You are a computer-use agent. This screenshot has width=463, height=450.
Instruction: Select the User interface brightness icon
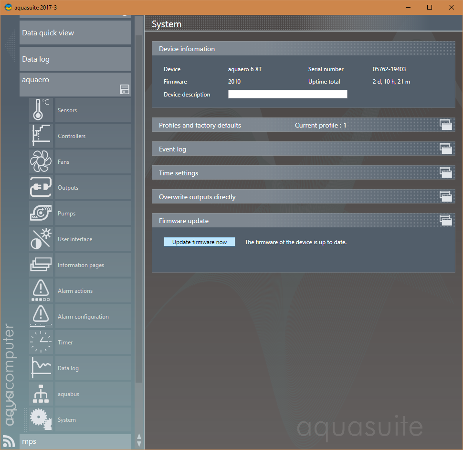pyautogui.click(x=41, y=239)
